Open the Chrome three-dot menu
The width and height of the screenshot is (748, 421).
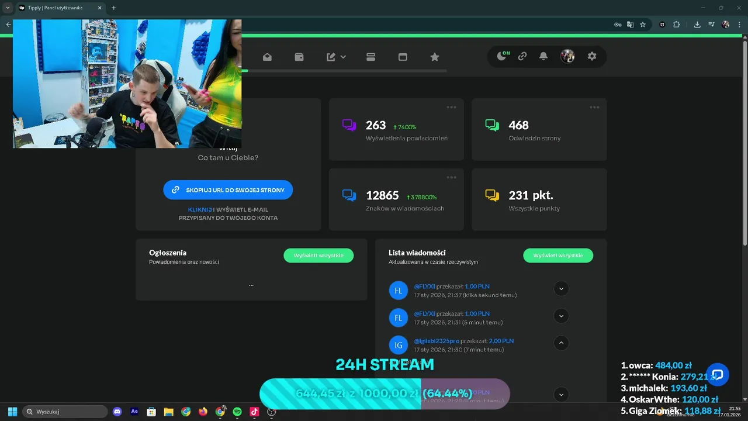pyautogui.click(x=740, y=25)
